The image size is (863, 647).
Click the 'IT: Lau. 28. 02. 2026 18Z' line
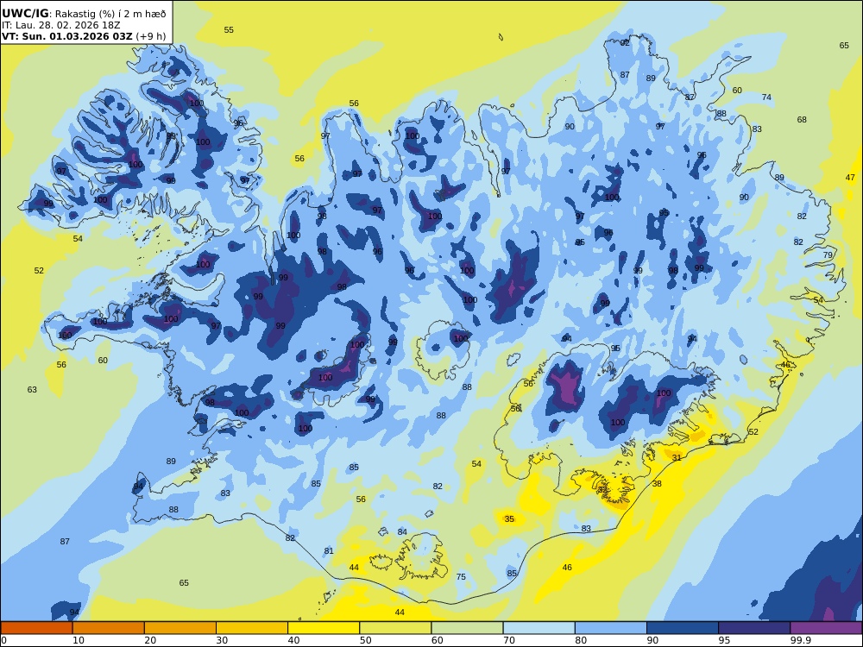(x=61, y=25)
